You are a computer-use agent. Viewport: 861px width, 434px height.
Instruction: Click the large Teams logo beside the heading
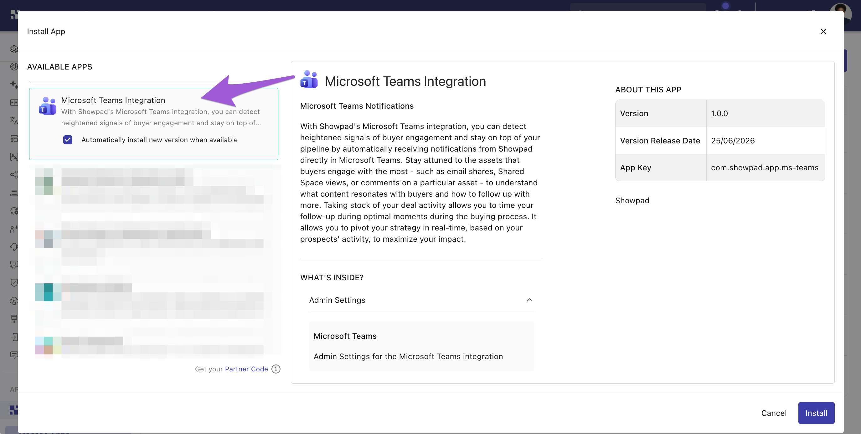coord(309,80)
